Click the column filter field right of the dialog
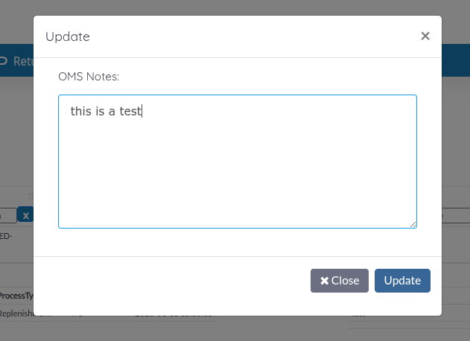Viewport: 470px width, 341px height. pyautogui.click(x=456, y=215)
